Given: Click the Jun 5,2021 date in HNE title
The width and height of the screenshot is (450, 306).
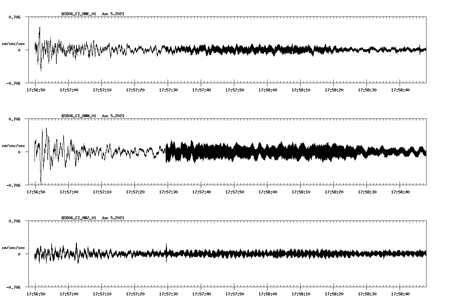Looking at the screenshot, I should pyautogui.click(x=113, y=14).
